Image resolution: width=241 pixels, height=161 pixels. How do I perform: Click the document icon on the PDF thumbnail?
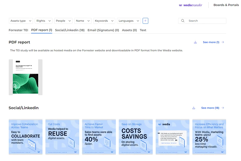(x=15, y=86)
